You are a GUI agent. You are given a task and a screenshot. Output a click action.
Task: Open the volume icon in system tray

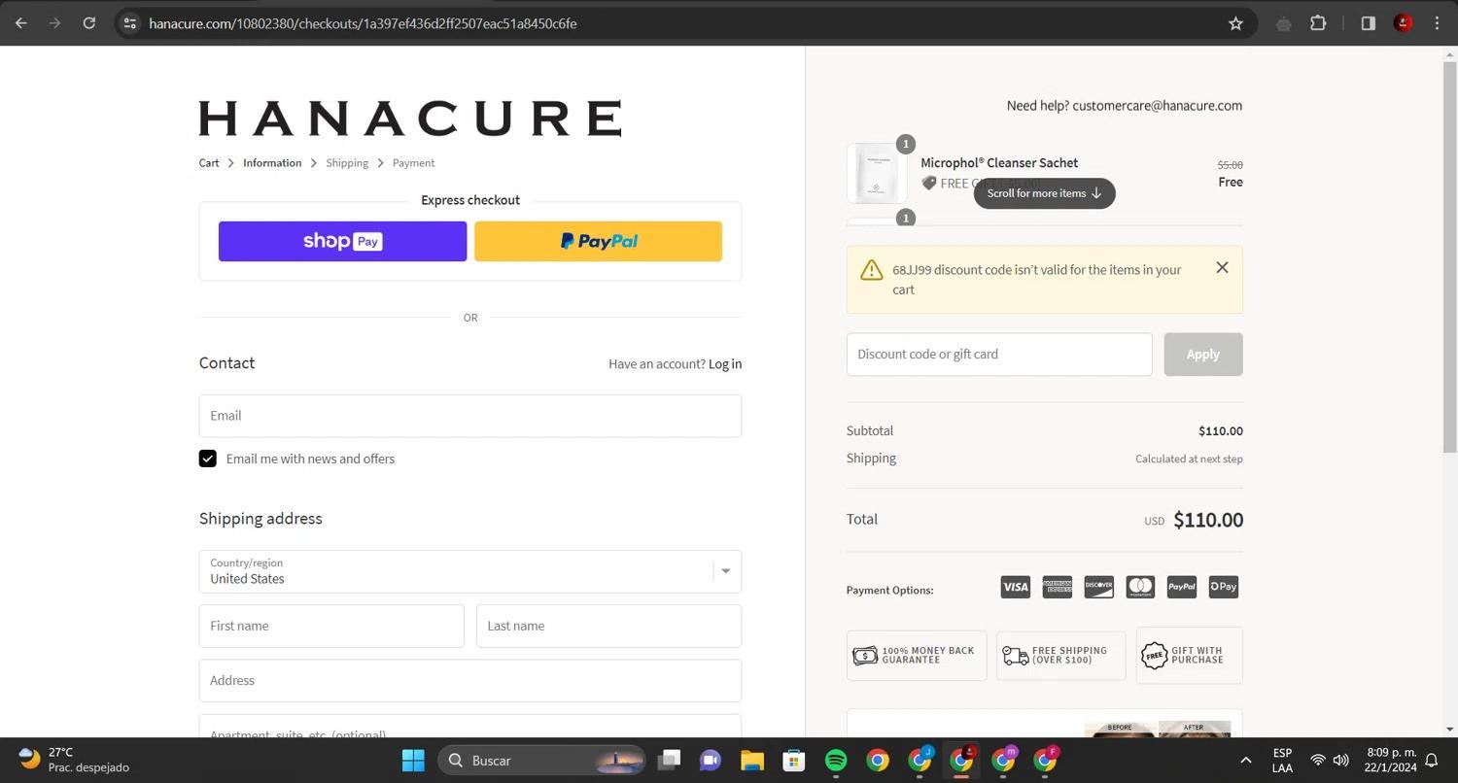pos(1341,761)
